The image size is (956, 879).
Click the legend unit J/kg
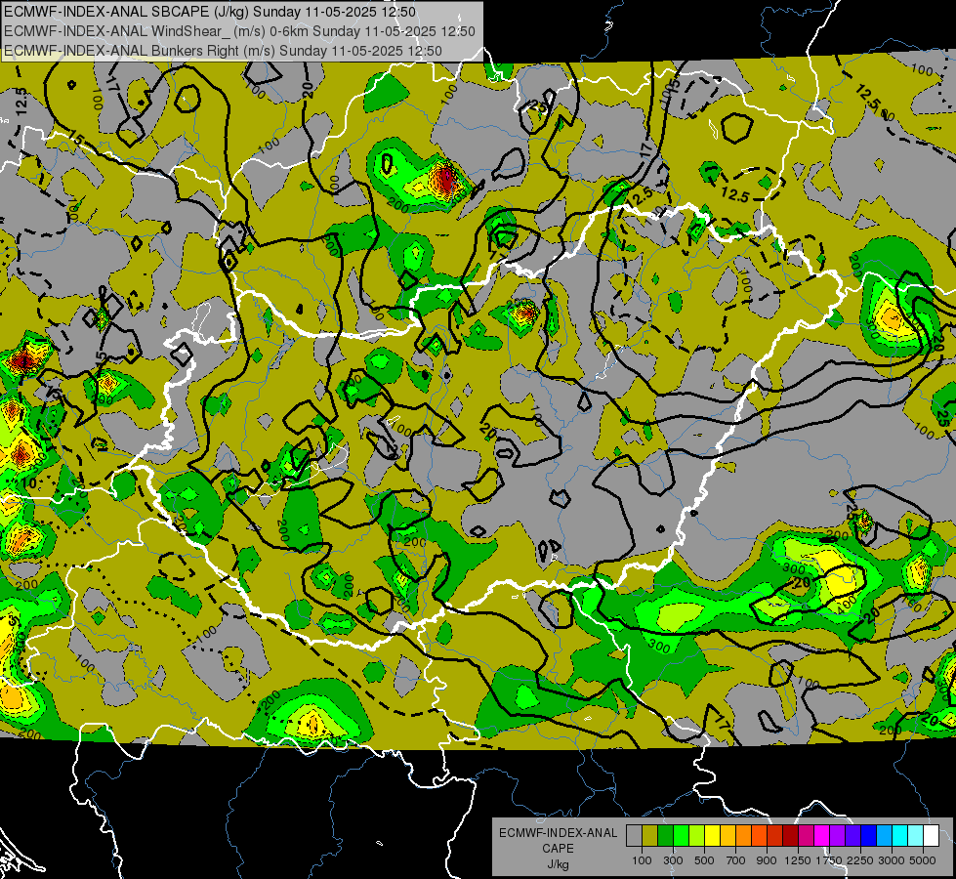pyautogui.click(x=558, y=865)
